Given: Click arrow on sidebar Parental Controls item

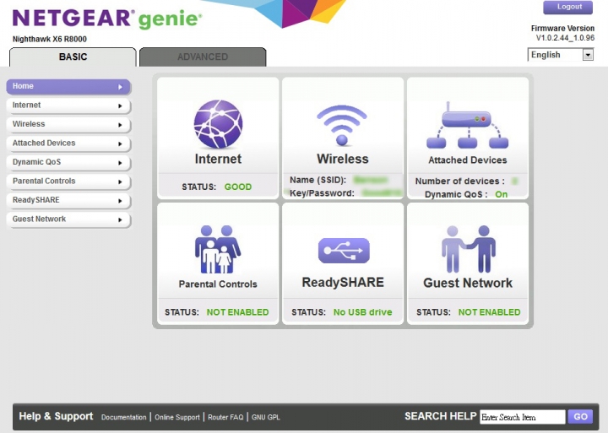Looking at the screenshot, I should [120, 181].
